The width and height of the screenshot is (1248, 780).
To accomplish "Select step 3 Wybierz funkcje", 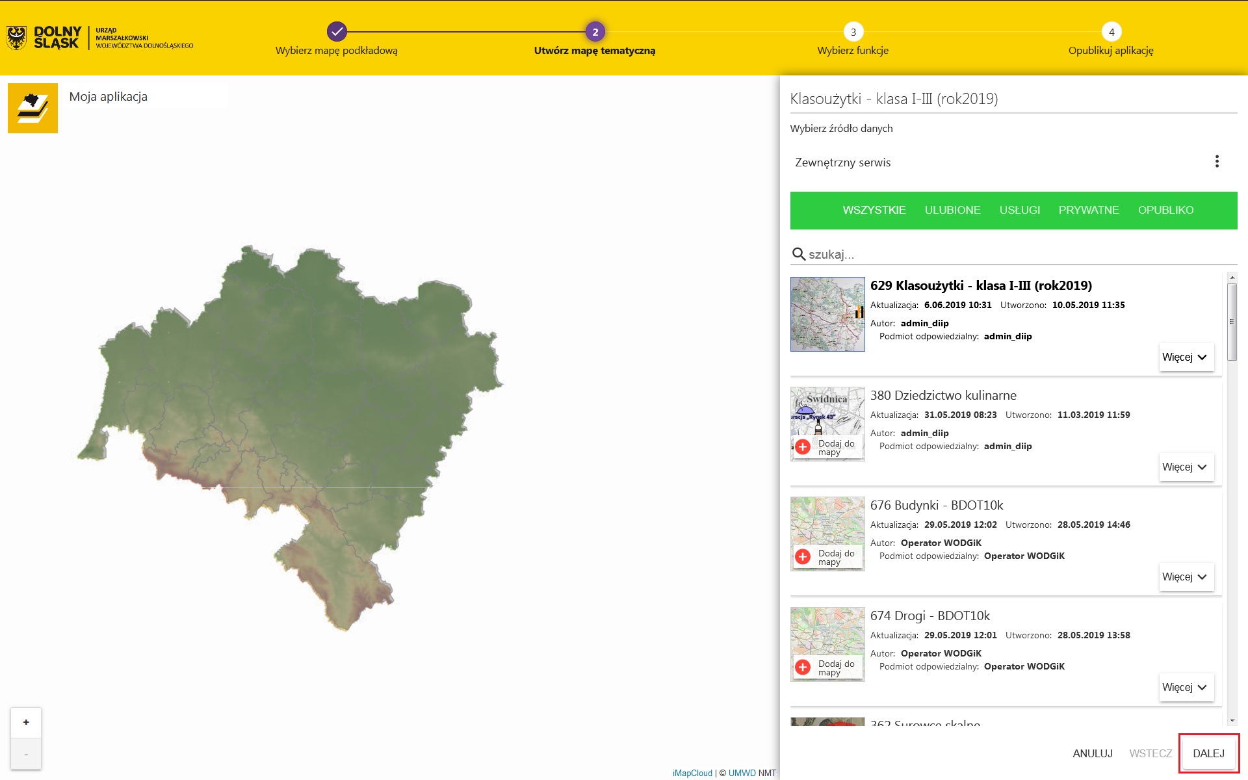I will point(853,30).
